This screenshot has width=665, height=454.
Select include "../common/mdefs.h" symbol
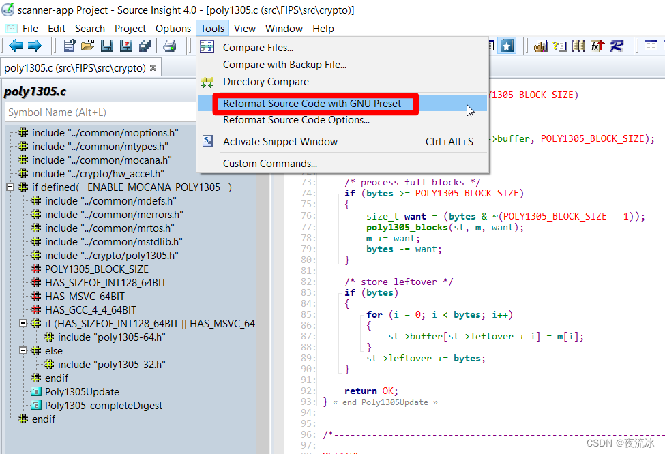pos(110,201)
